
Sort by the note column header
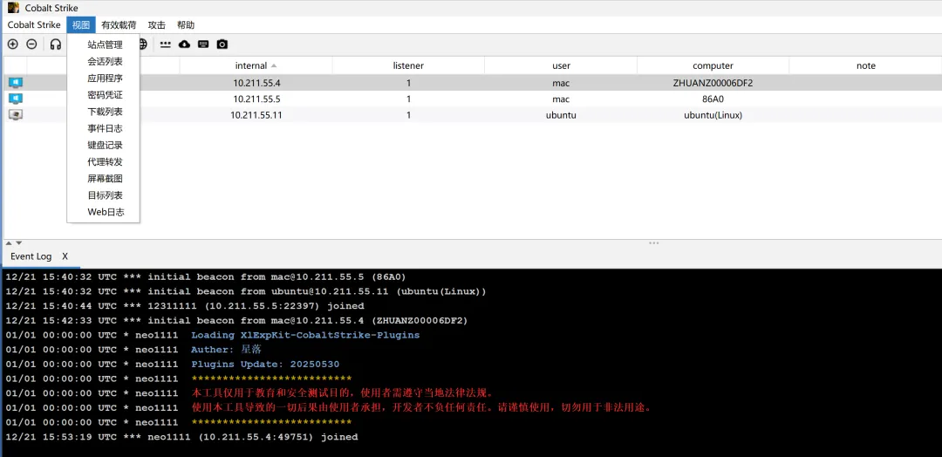[866, 66]
